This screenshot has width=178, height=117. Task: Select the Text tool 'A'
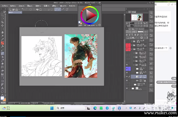click(2, 88)
